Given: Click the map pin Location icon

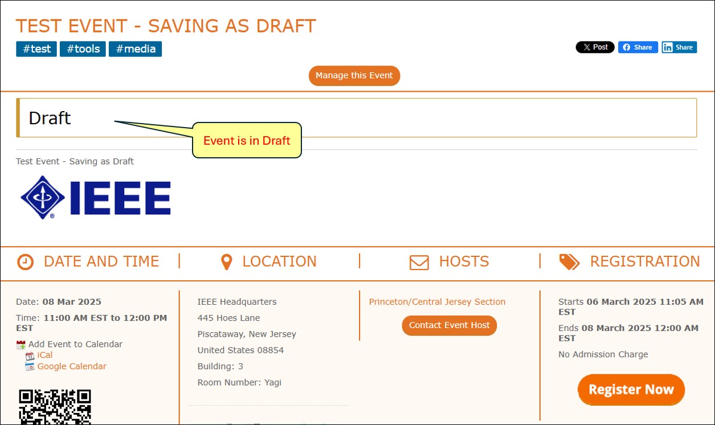Looking at the screenshot, I should pos(226,262).
